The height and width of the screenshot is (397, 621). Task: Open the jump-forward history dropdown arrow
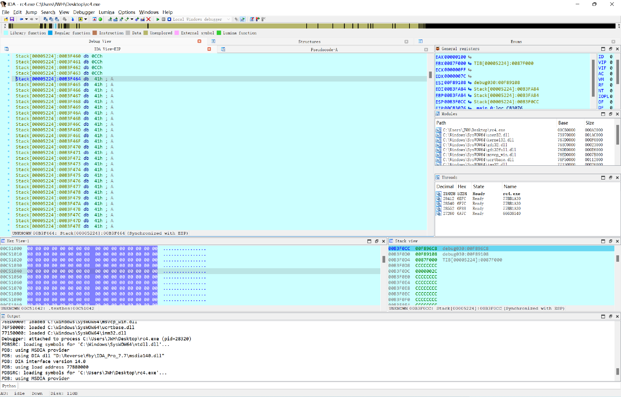37,19
